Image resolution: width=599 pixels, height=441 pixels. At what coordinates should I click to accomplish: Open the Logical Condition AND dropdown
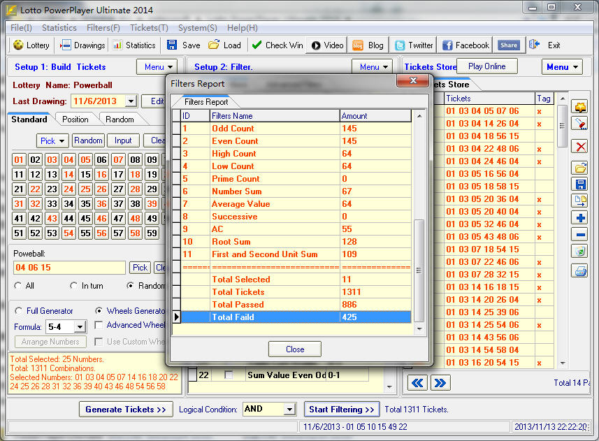[x=289, y=410]
